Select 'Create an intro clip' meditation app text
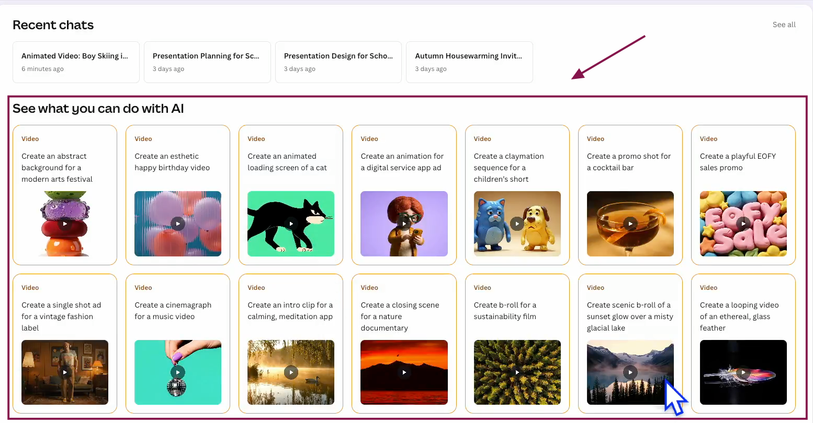Viewport: 813px width, 423px height. click(x=290, y=311)
